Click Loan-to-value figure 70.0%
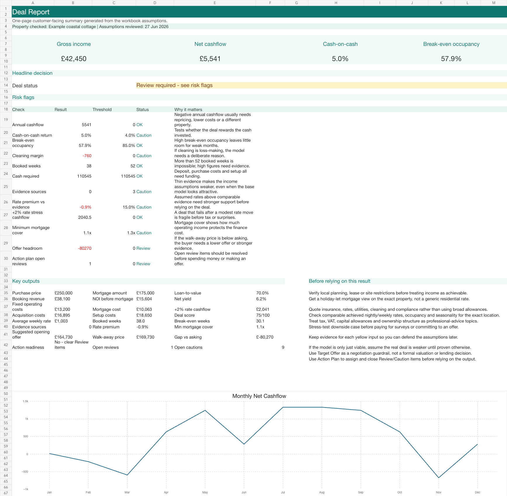This screenshot has width=507, height=496. coord(262,293)
